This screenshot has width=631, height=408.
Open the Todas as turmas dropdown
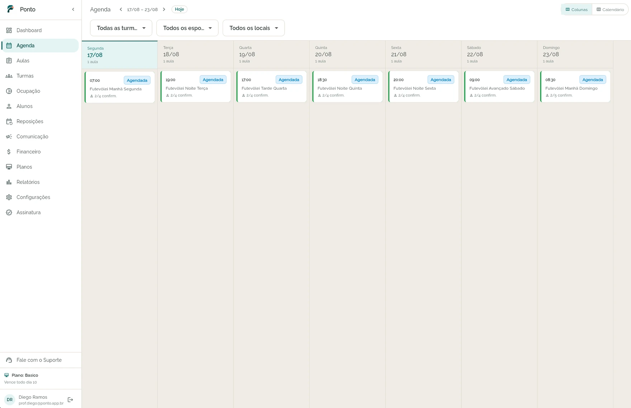tap(121, 28)
